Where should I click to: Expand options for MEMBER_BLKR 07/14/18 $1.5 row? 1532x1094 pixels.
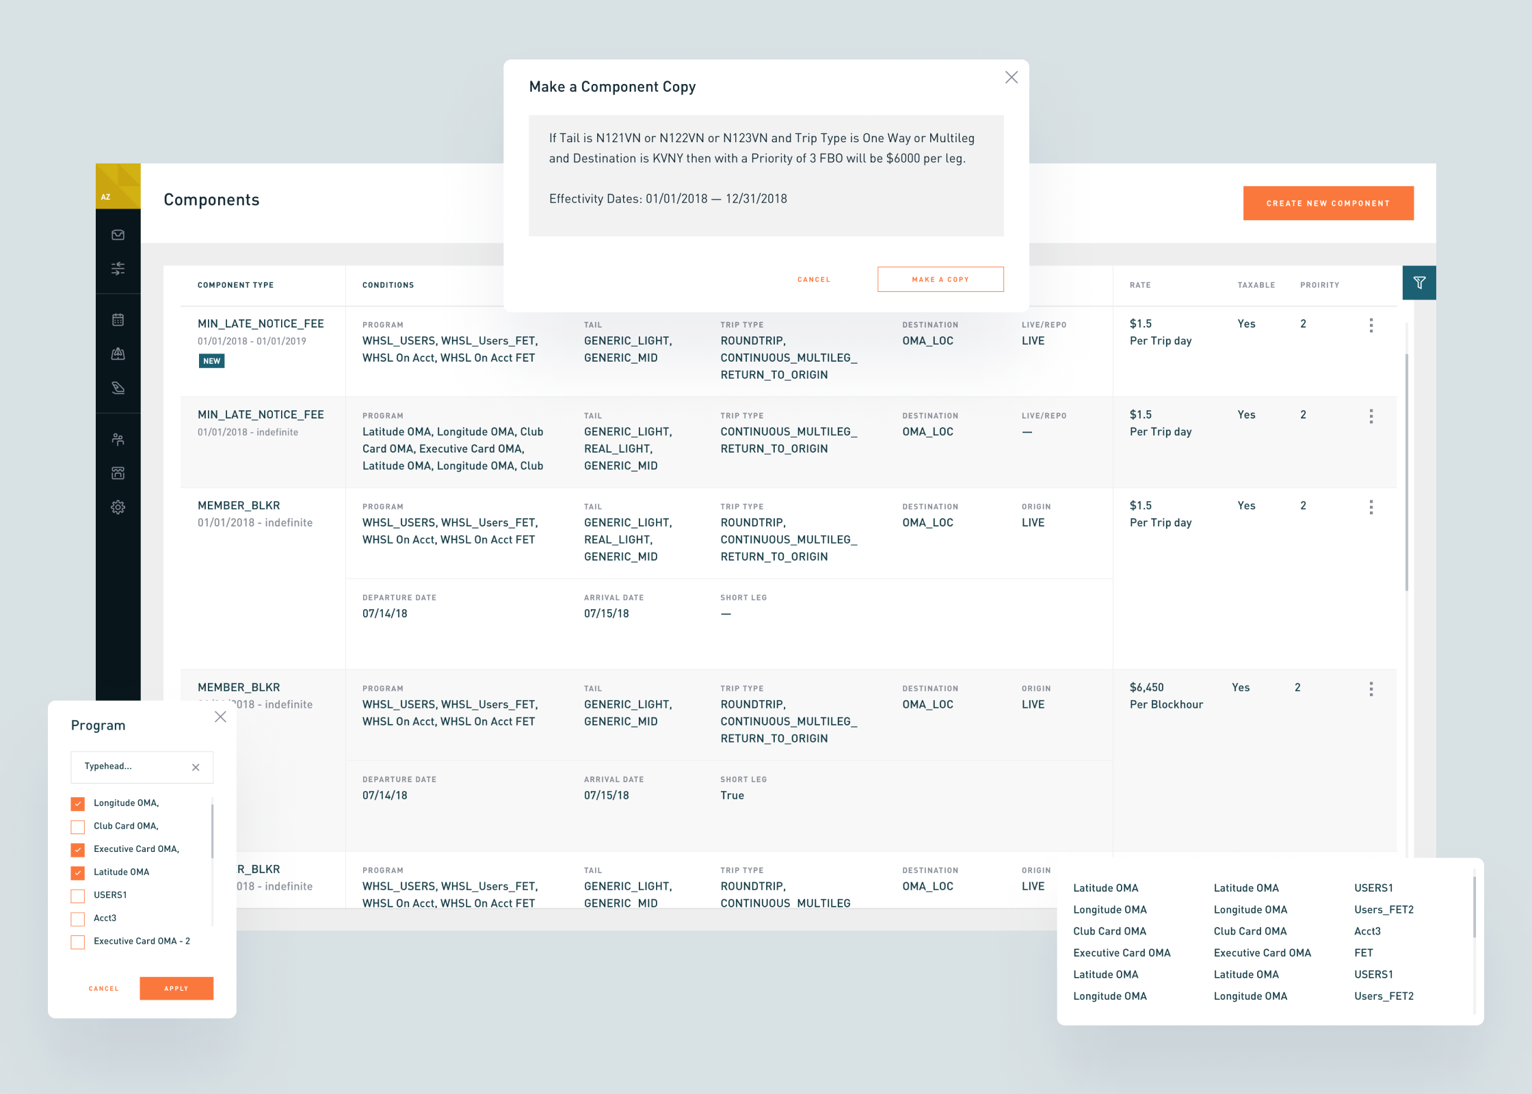click(x=1371, y=507)
